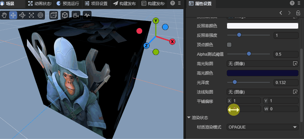304x139 pixels.
Task: Click the 光泽度 value input field
Action: [286, 82]
